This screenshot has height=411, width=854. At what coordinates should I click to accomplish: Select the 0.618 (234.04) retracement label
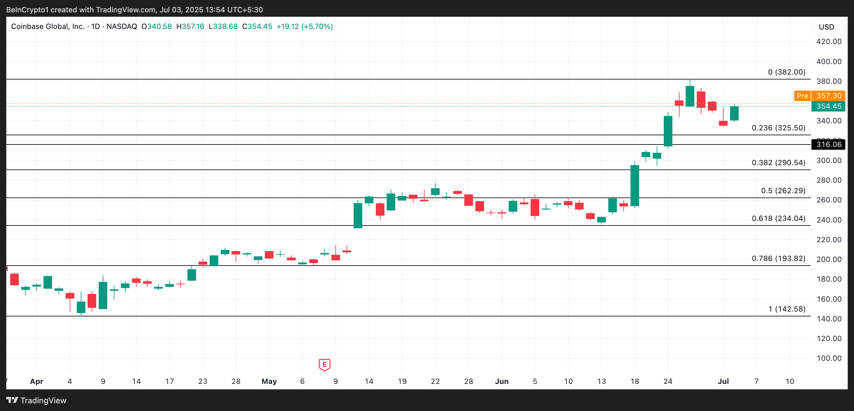[x=778, y=218]
